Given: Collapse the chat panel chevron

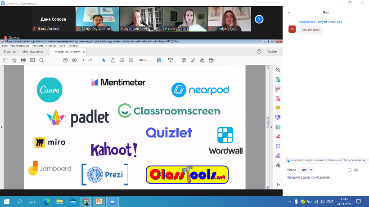Looking at the screenshot, I should click(x=289, y=13).
